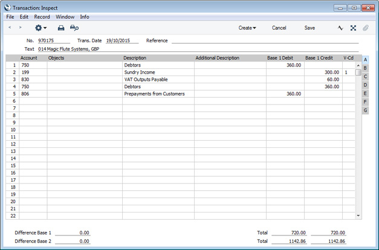Screen dimensions: 379x250
Task: Switch to flip tab D
Action: click(x=365, y=85)
